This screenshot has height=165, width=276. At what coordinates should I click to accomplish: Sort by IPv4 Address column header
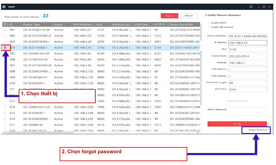(x=83, y=24)
